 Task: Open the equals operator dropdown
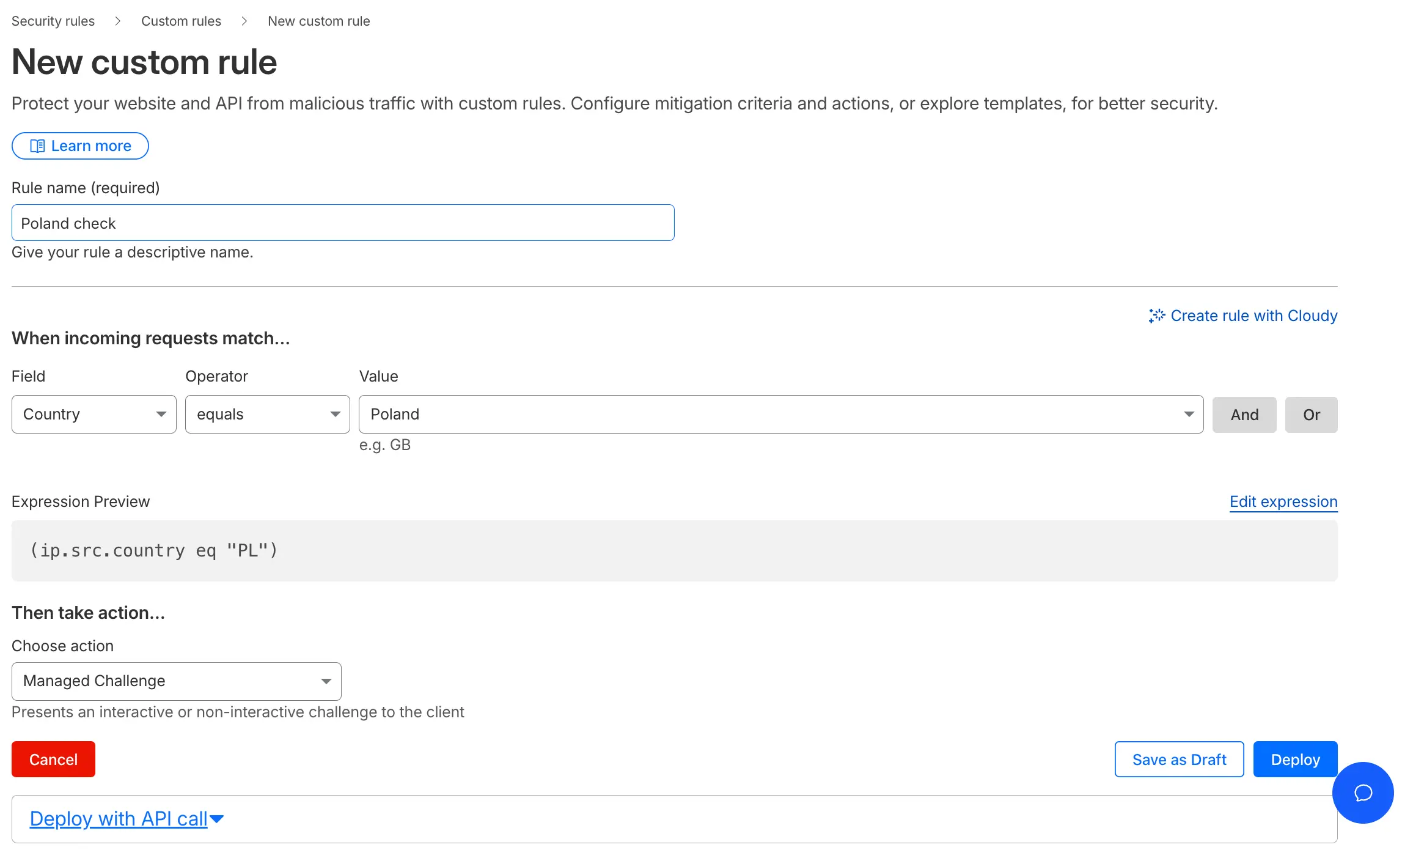tap(267, 414)
